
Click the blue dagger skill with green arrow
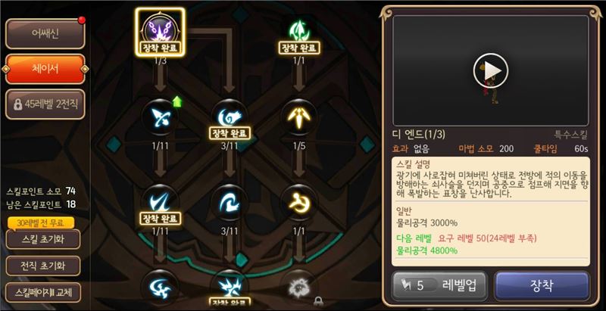tap(161, 116)
